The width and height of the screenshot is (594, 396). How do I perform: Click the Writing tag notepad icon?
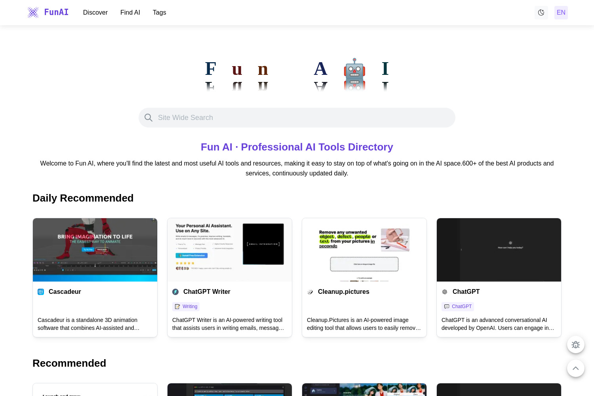click(x=177, y=307)
